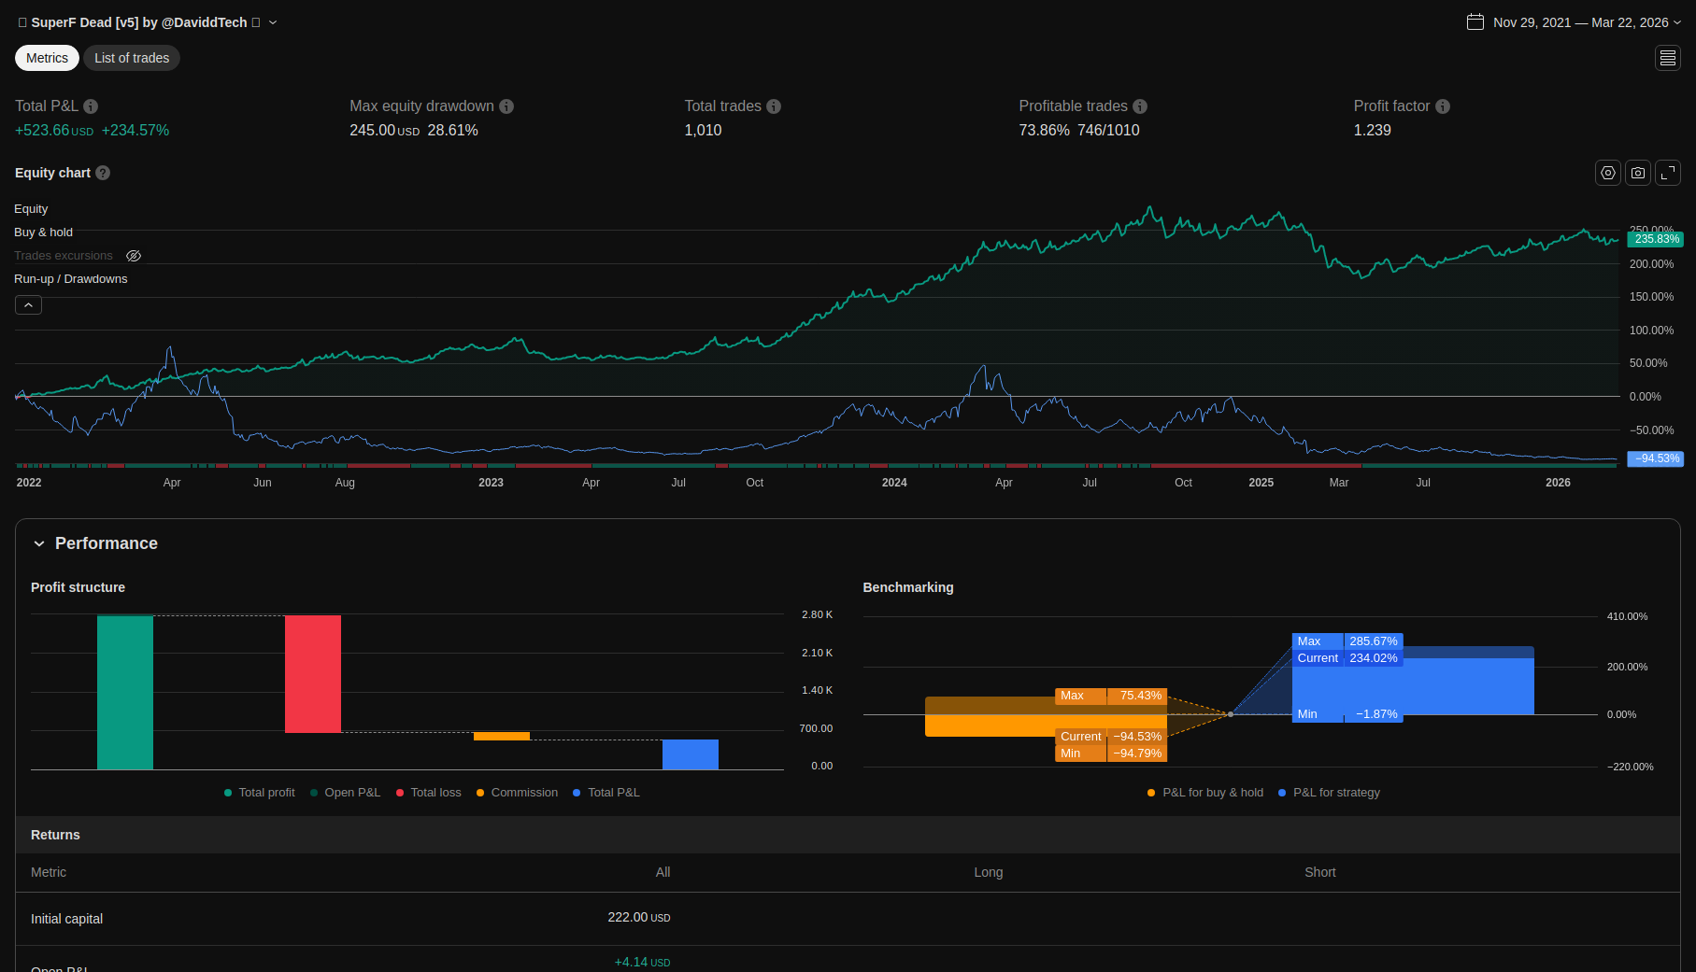This screenshot has width=1696, height=972.
Task: Click info icon next to Max equity drawdown
Action: tap(506, 106)
